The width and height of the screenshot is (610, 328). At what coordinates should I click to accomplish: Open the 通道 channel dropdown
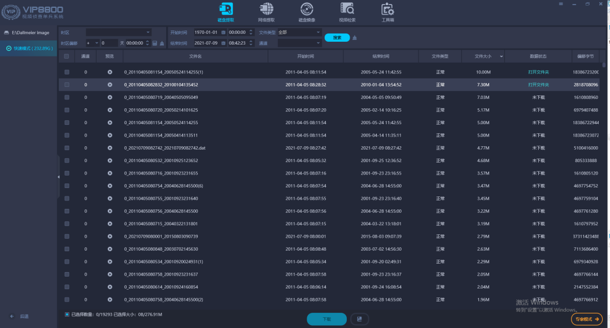click(299, 43)
